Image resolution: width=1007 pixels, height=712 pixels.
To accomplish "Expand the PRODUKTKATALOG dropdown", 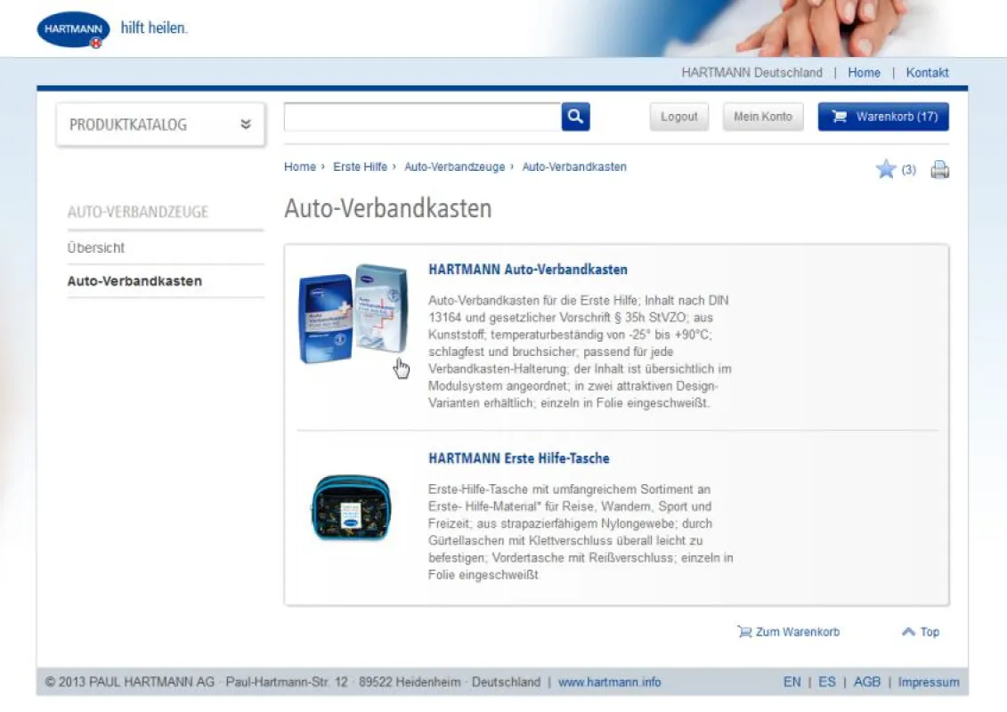I will pos(160,125).
